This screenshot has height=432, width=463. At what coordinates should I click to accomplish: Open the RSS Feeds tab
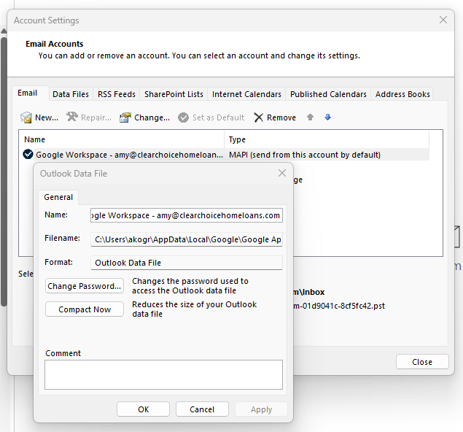pyautogui.click(x=117, y=94)
